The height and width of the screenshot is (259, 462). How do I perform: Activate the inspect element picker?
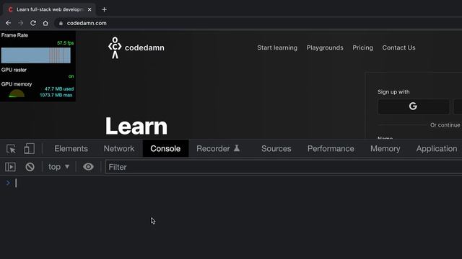point(11,149)
